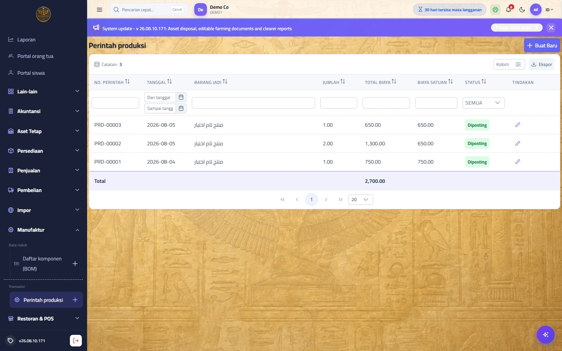Click the No. Perintah filter field
This screenshot has width=562, height=351.
point(115,103)
